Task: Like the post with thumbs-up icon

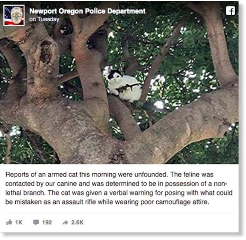Action: [9, 222]
